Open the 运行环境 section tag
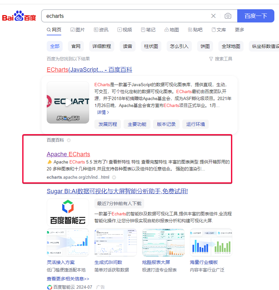This screenshot has height=290, width=279. pyautogui.click(x=195, y=124)
